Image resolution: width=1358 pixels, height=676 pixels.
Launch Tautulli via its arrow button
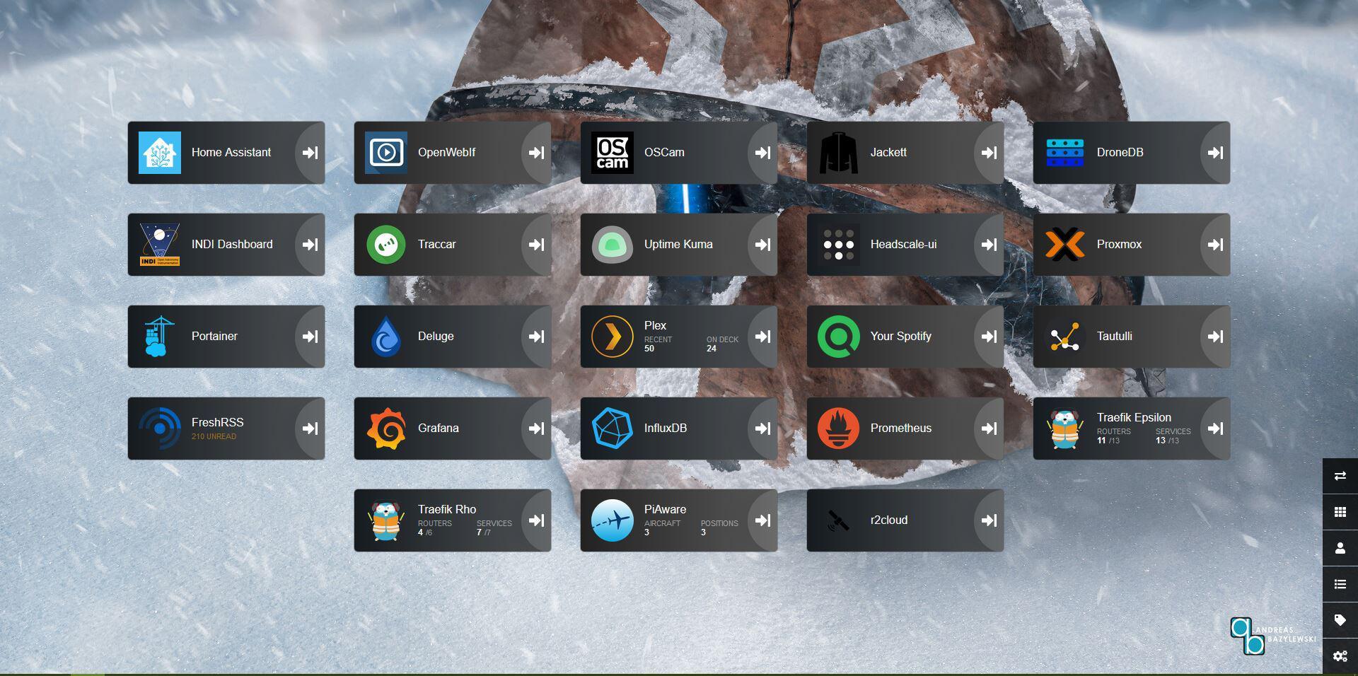coord(1216,337)
